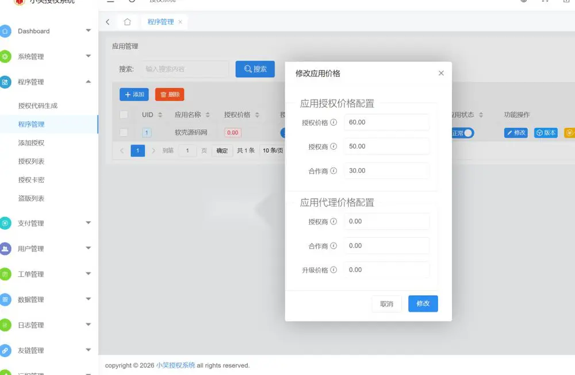Click info icon beside 授权商 under 应用代理价格配置

[333, 222]
